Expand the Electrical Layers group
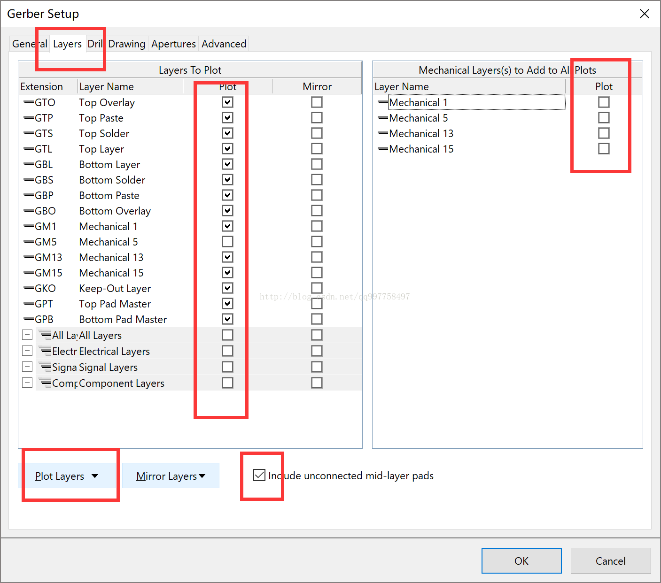Viewport: 661px width, 583px height. [x=27, y=351]
